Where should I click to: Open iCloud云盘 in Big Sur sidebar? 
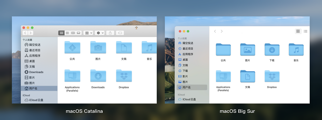(192, 99)
